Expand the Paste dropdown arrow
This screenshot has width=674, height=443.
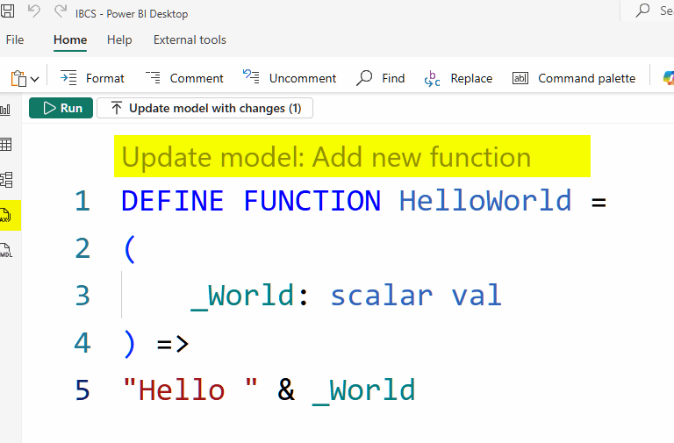coord(35,79)
